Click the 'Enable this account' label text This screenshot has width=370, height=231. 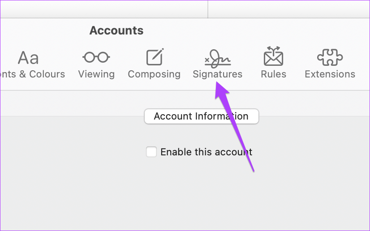coord(207,152)
